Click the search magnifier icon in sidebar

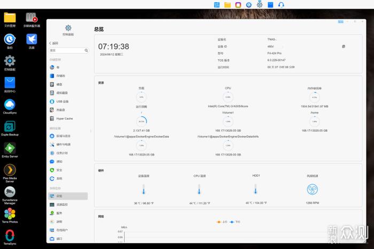87,50
